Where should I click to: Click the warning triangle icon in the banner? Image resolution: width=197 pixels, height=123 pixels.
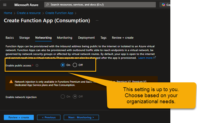click(11, 82)
